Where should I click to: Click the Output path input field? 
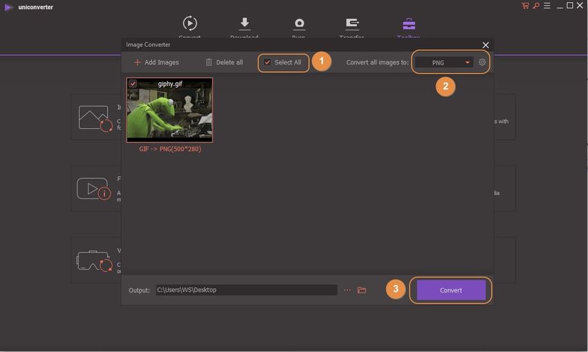[246, 290]
